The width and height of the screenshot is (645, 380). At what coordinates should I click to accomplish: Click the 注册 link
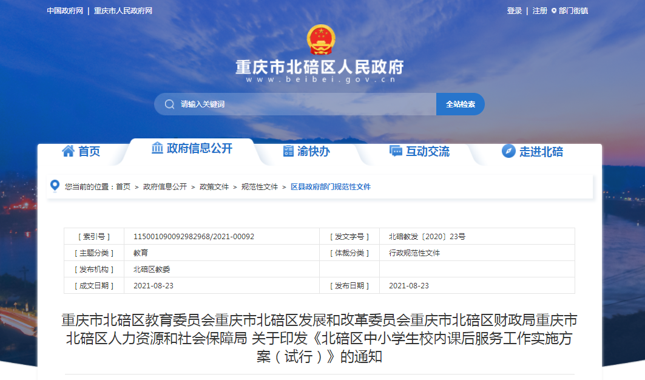click(539, 11)
